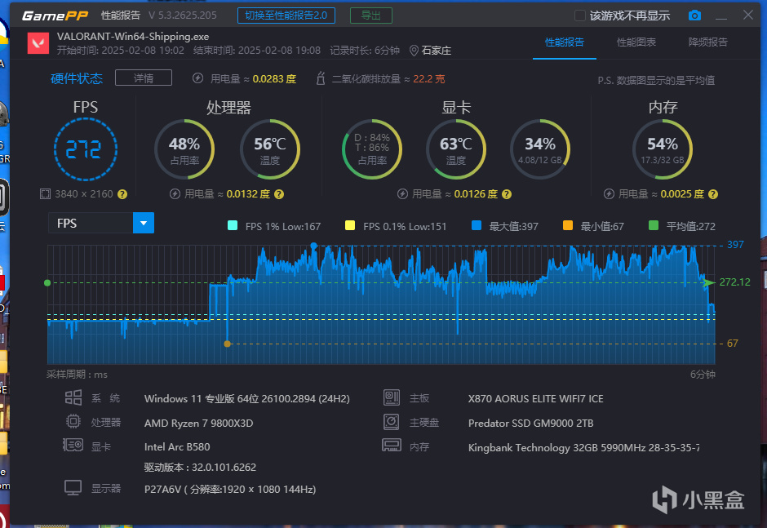Click the GamePP logo
This screenshot has height=528, width=767.
(55, 16)
